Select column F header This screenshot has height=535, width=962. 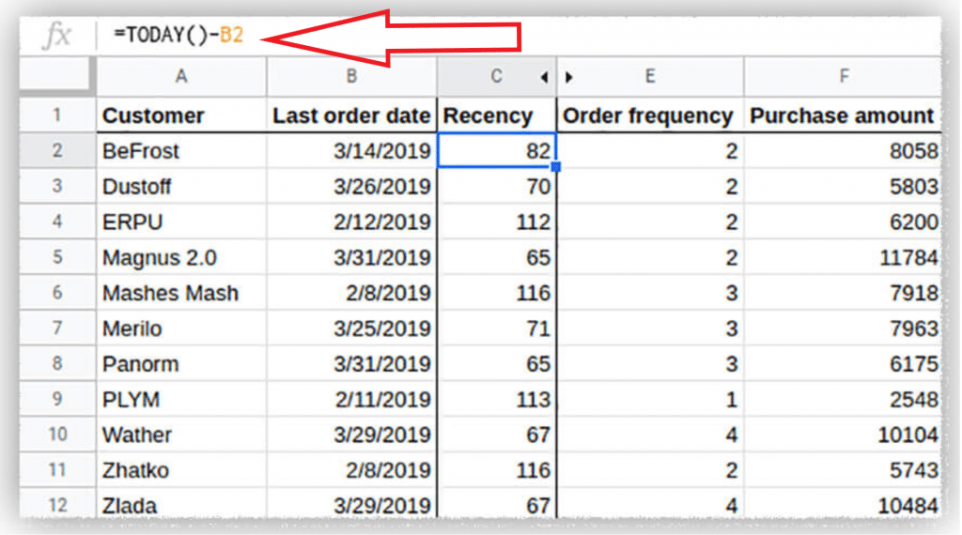pos(843,77)
